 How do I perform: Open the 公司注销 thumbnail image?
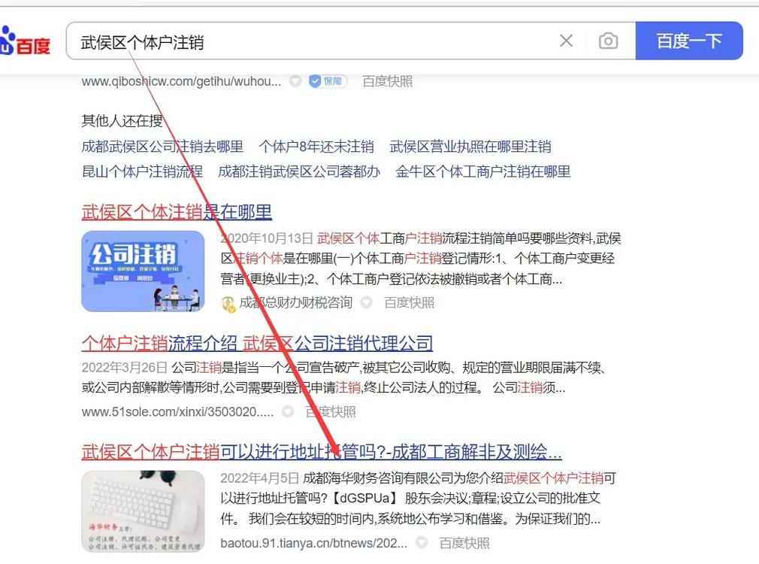click(x=143, y=271)
